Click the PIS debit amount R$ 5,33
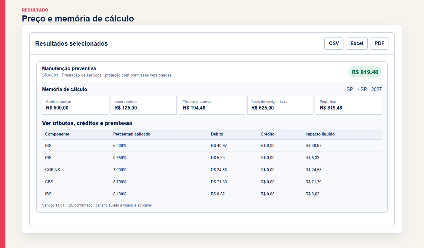 (218, 158)
